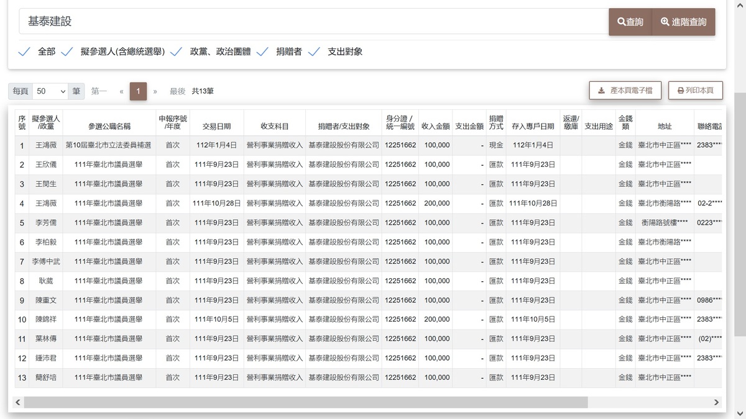Click the 支出用途 column header
Image resolution: width=746 pixels, height=419 pixels.
599,122
